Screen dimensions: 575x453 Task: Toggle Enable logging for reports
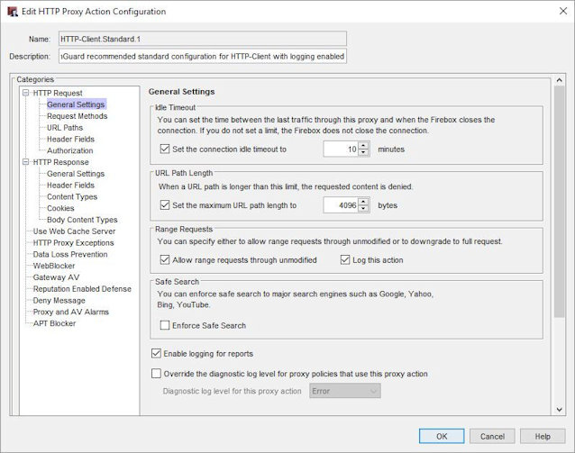click(x=156, y=353)
